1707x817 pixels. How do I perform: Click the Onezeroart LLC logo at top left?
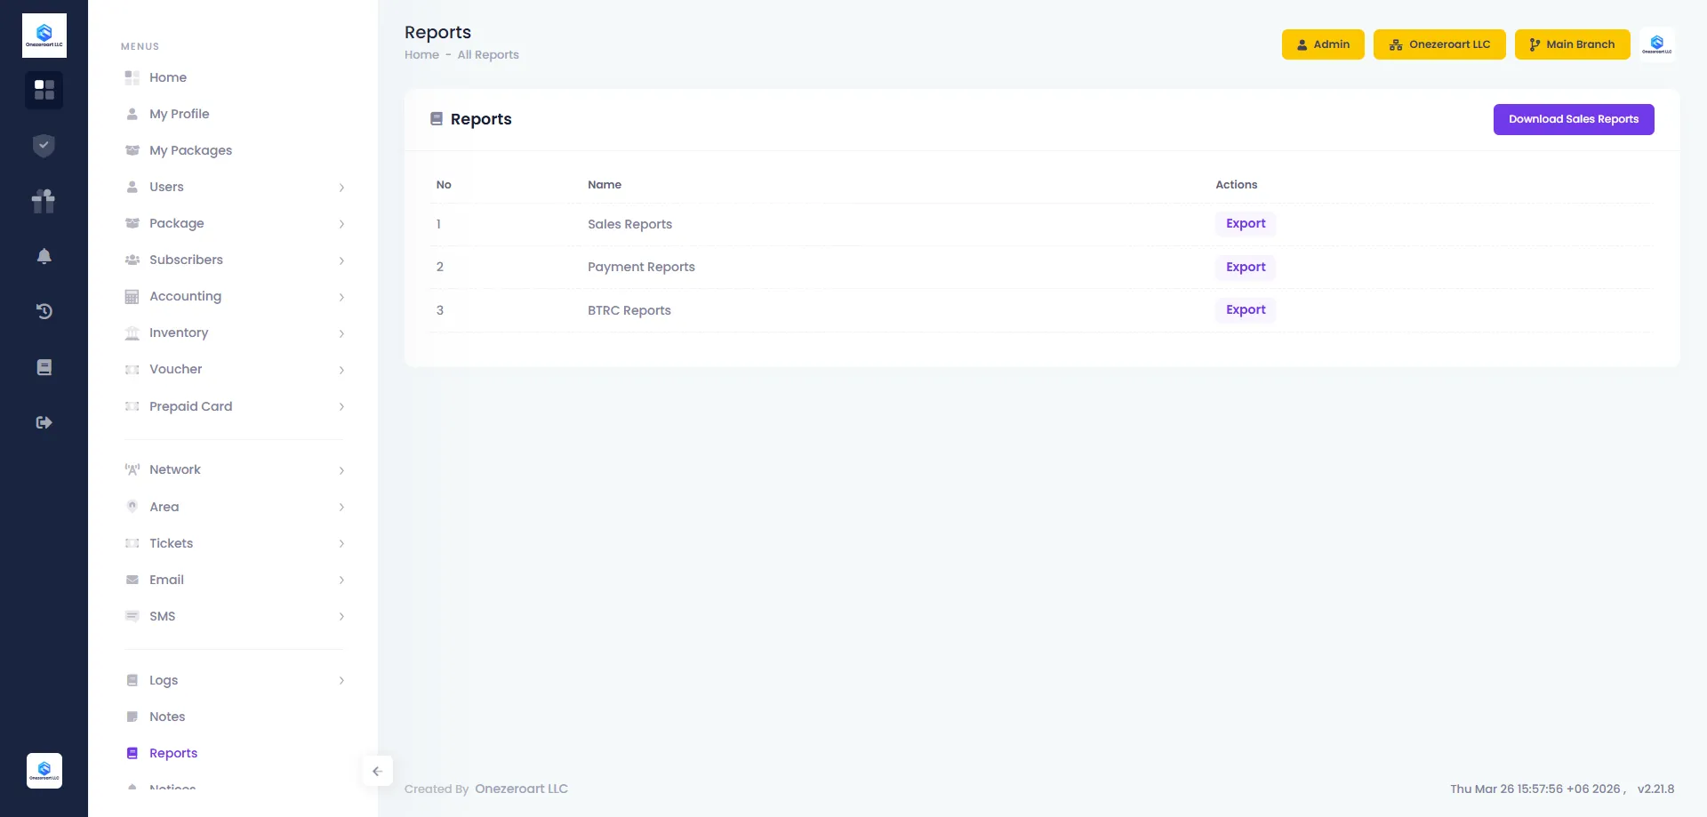(x=44, y=35)
